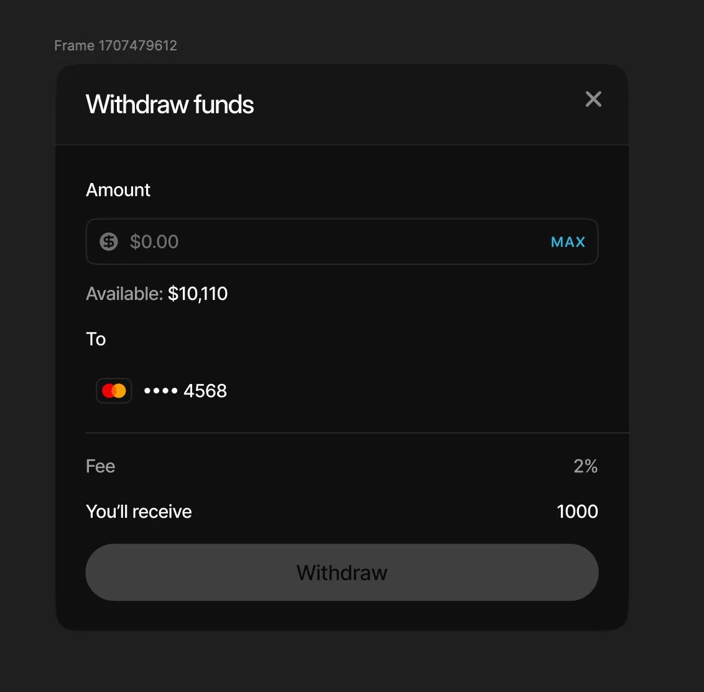Click the To label
The width and height of the screenshot is (704, 692).
pos(96,339)
